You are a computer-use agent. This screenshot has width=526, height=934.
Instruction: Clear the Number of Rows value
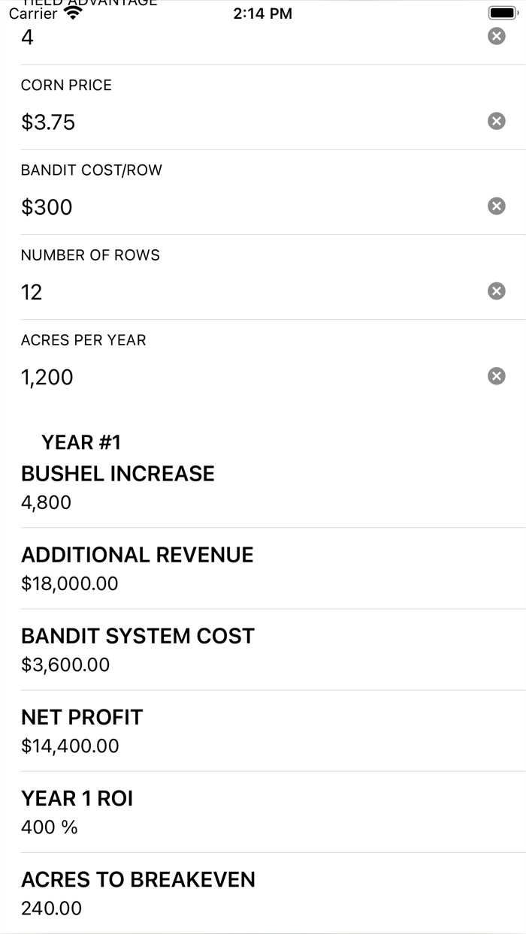click(496, 291)
